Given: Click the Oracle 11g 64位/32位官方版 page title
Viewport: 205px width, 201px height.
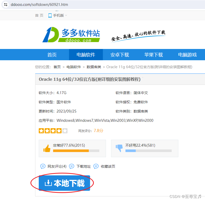Looking at the screenshot, I should [90, 79].
